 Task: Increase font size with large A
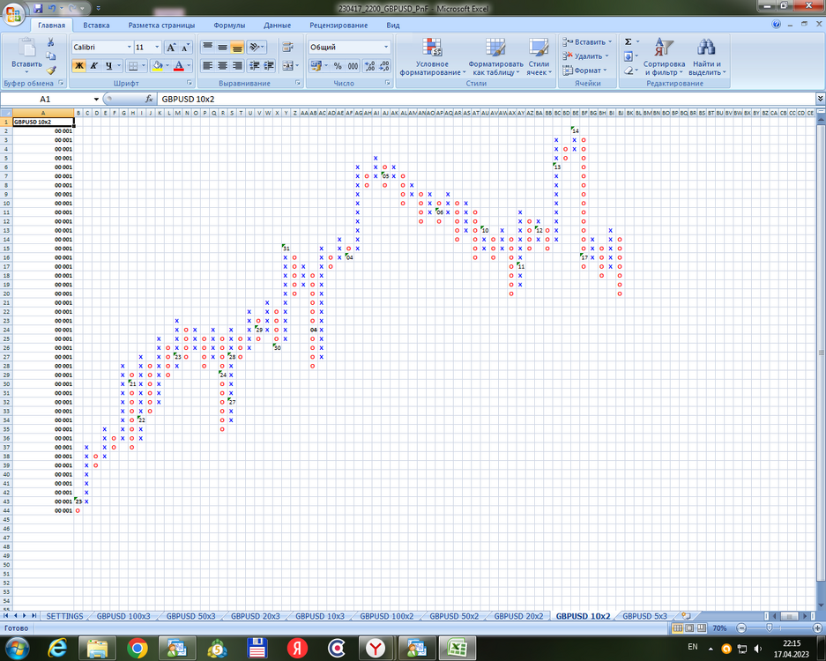[x=171, y=48]
